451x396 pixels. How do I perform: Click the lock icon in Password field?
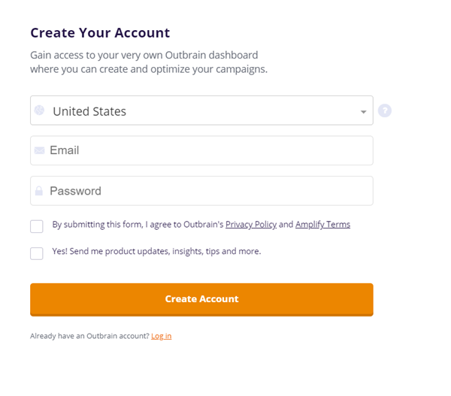(39, 192)
